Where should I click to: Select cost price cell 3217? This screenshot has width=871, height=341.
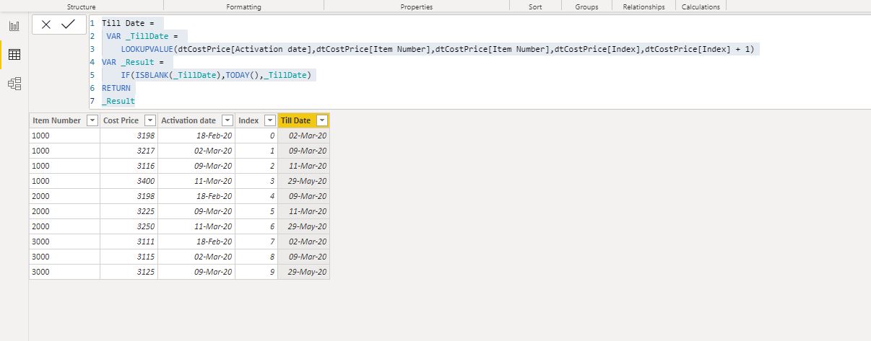pyautogui.click(x=129, y=151)
